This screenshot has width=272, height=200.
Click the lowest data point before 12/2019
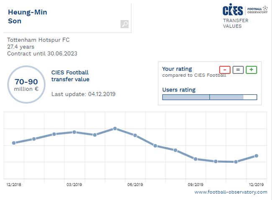tap(236, 162)
